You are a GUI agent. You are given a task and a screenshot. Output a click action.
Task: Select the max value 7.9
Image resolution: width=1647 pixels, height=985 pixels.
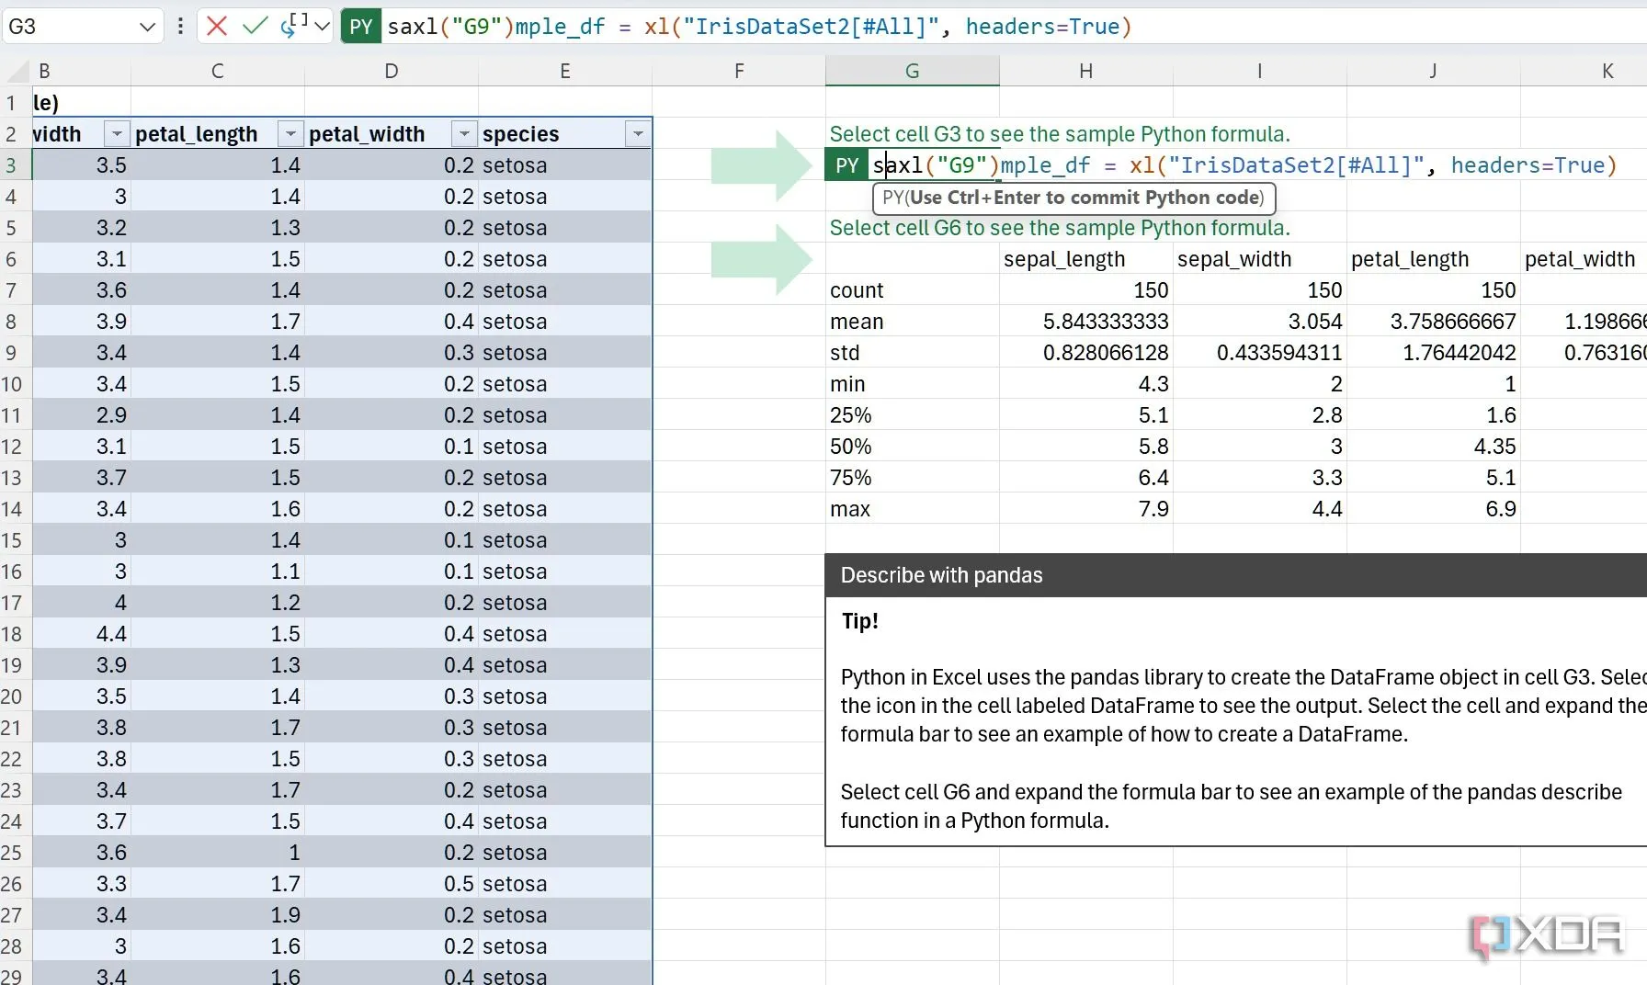coord(1086,509)
